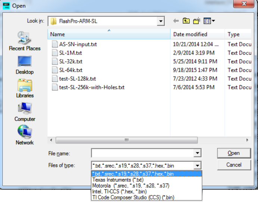Select file name test-SL-128k.txt
The height and width of the screenshot is (202, 258).
(78, 79)
